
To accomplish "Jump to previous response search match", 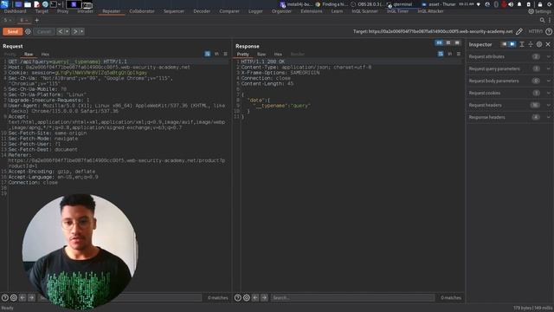I will tap(255, 298).
